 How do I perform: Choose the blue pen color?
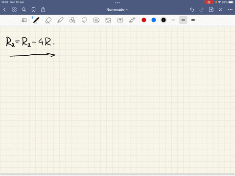tap(154, 20)
